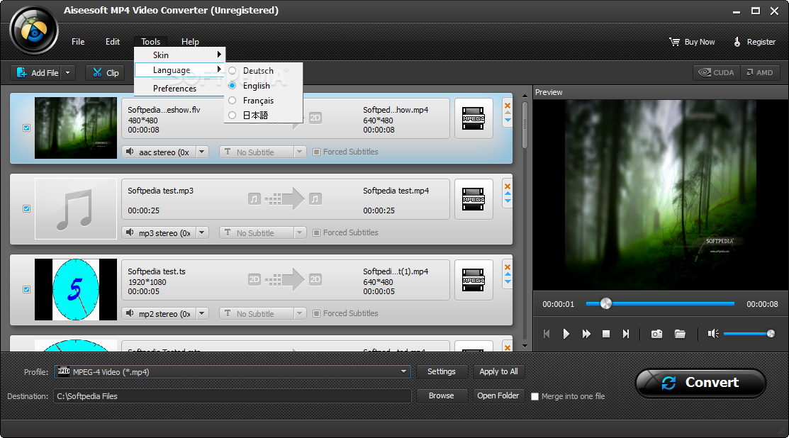The height and width of the screenshot is (438, 789).
Task: Play the preview video
Action: click(566, 334)
